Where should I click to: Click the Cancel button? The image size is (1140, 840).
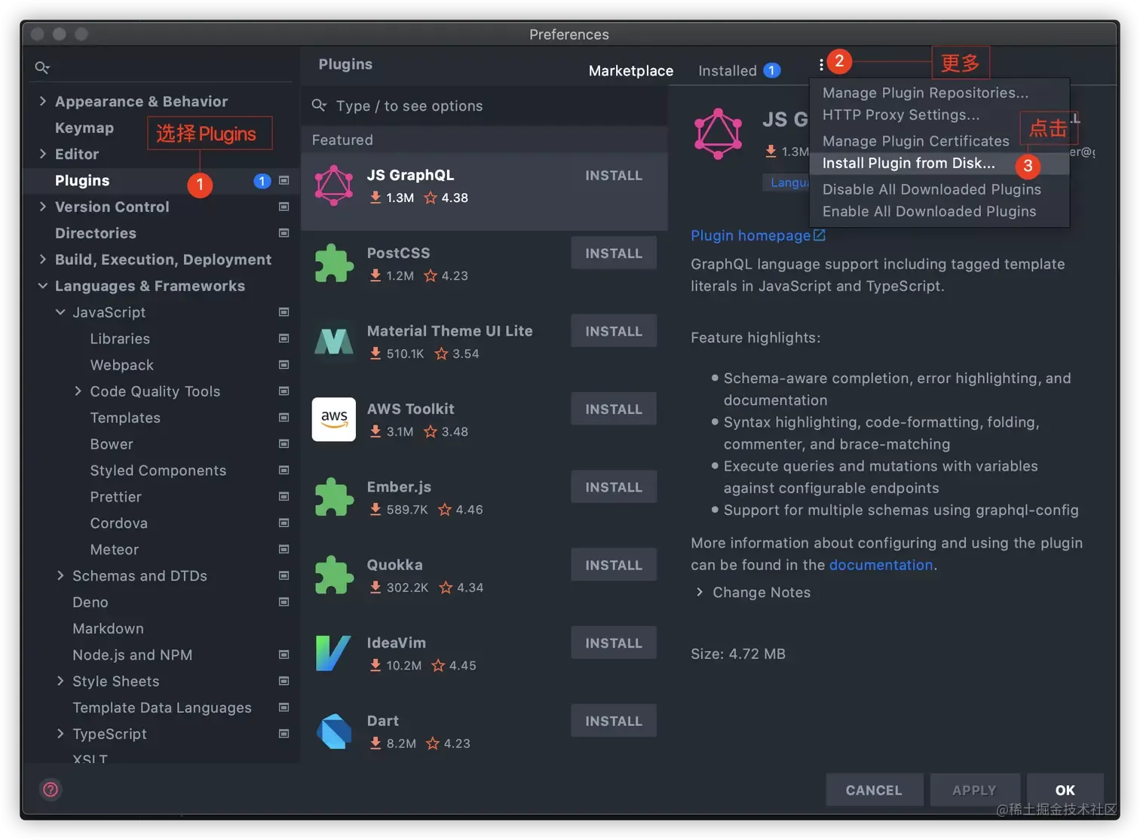tap(874, 790)
